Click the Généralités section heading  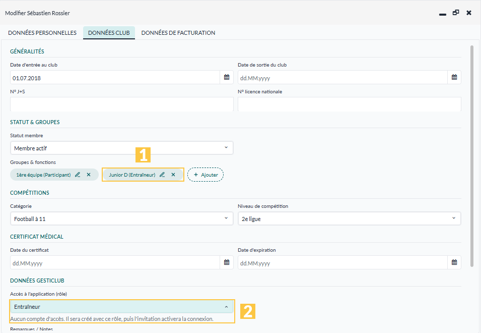(x=27, y=51)
